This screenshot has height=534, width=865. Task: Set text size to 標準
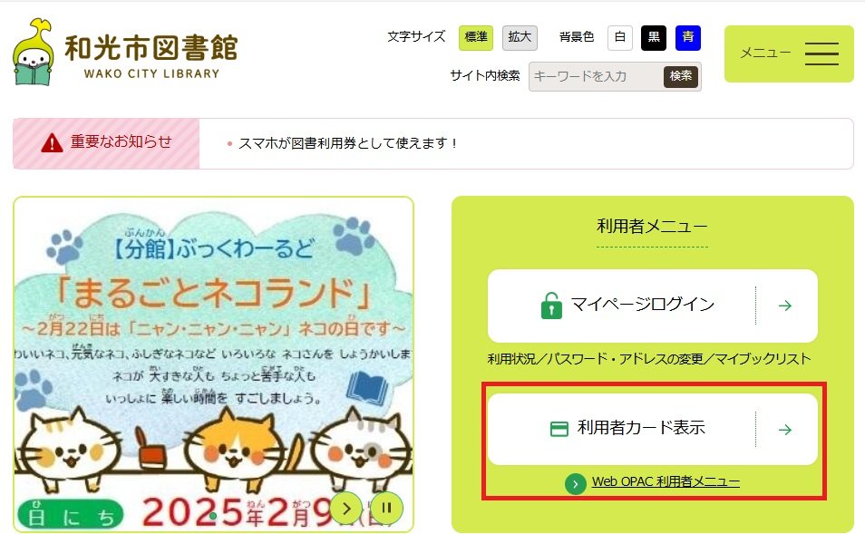coord(475,37)
